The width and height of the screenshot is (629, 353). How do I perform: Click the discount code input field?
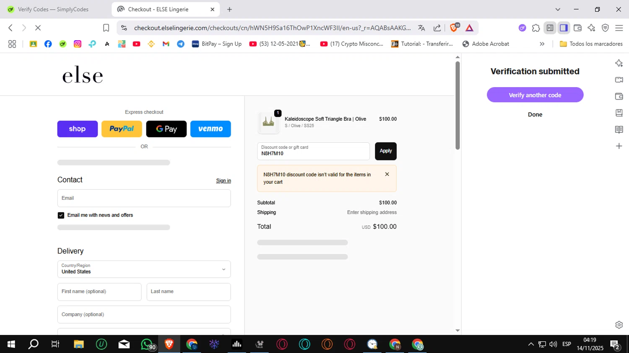coord(313,151)
